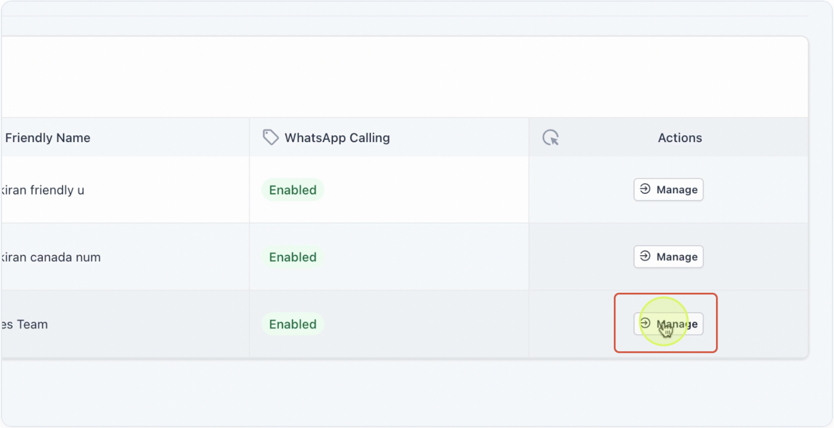The image size is (834, 428).
Task: Click the tag icon beside WhatsApp Calling
Action: point(270,137)
